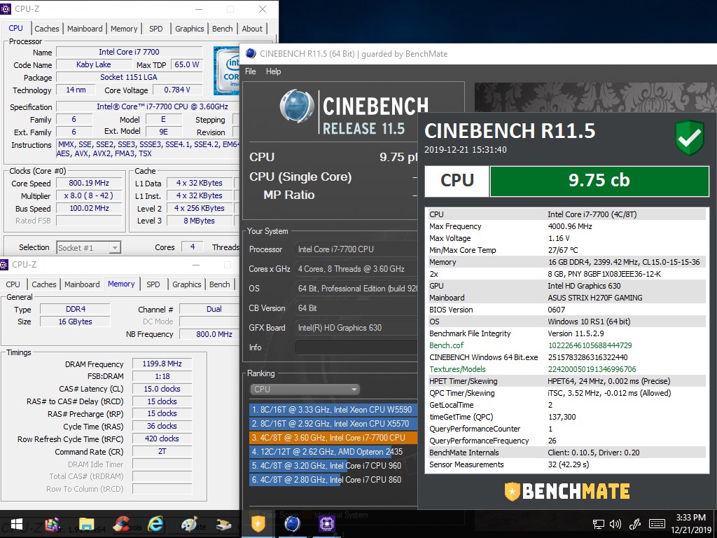Open the Help menu in Cinebench

274,71
